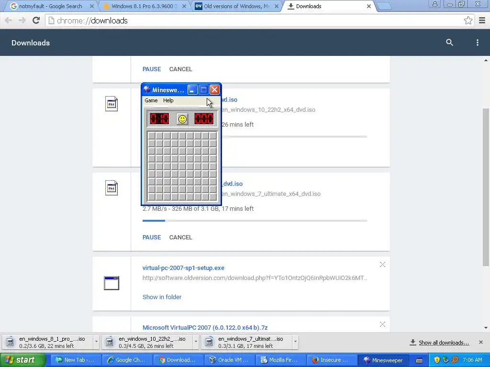Viewport: 490px width, 367px height.
Task: Open the Chrome hamburger menu
Action: click(x=482, y=21)
